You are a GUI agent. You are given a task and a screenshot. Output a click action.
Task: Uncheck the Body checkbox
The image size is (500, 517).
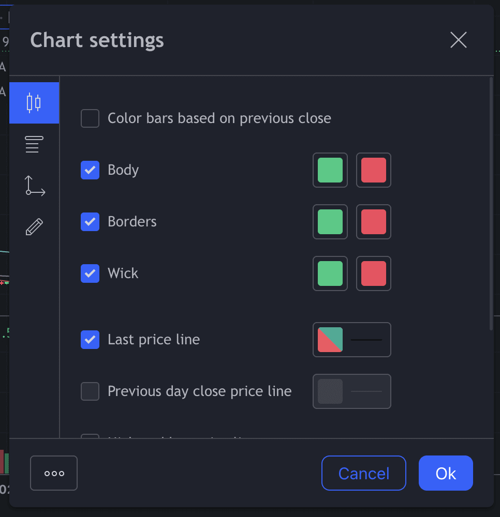tap(90, 170)
